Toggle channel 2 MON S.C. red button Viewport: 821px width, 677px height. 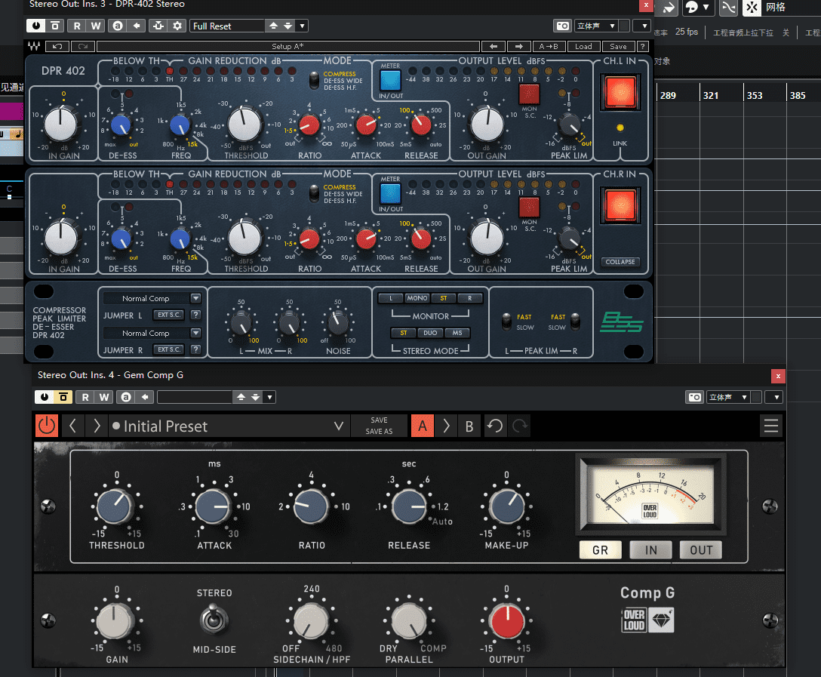(529, 208)
